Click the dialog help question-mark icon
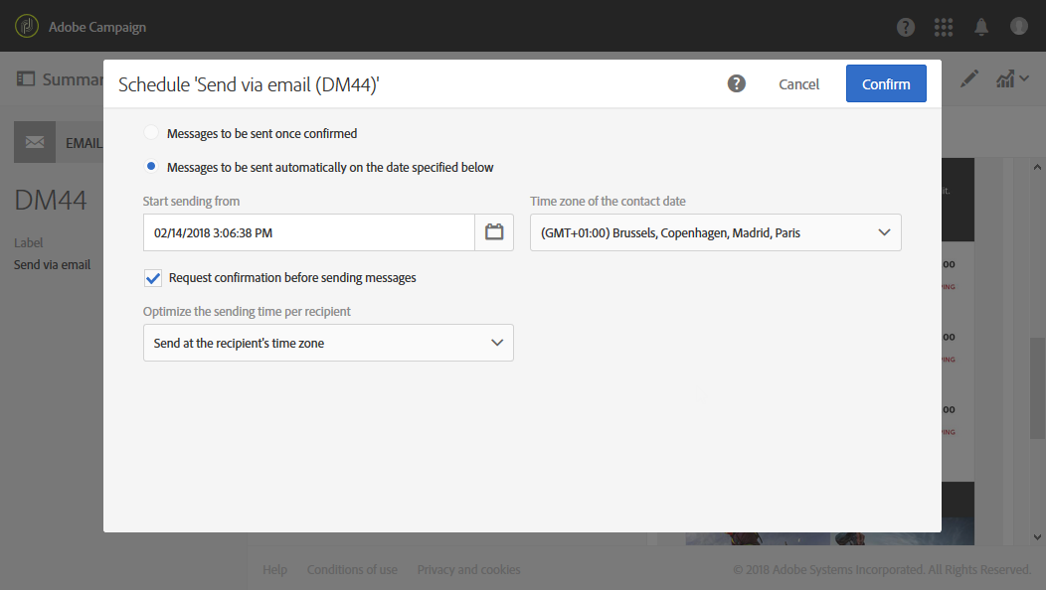Viewport: 1046px width, 590px height. click(x=737, y=84)
